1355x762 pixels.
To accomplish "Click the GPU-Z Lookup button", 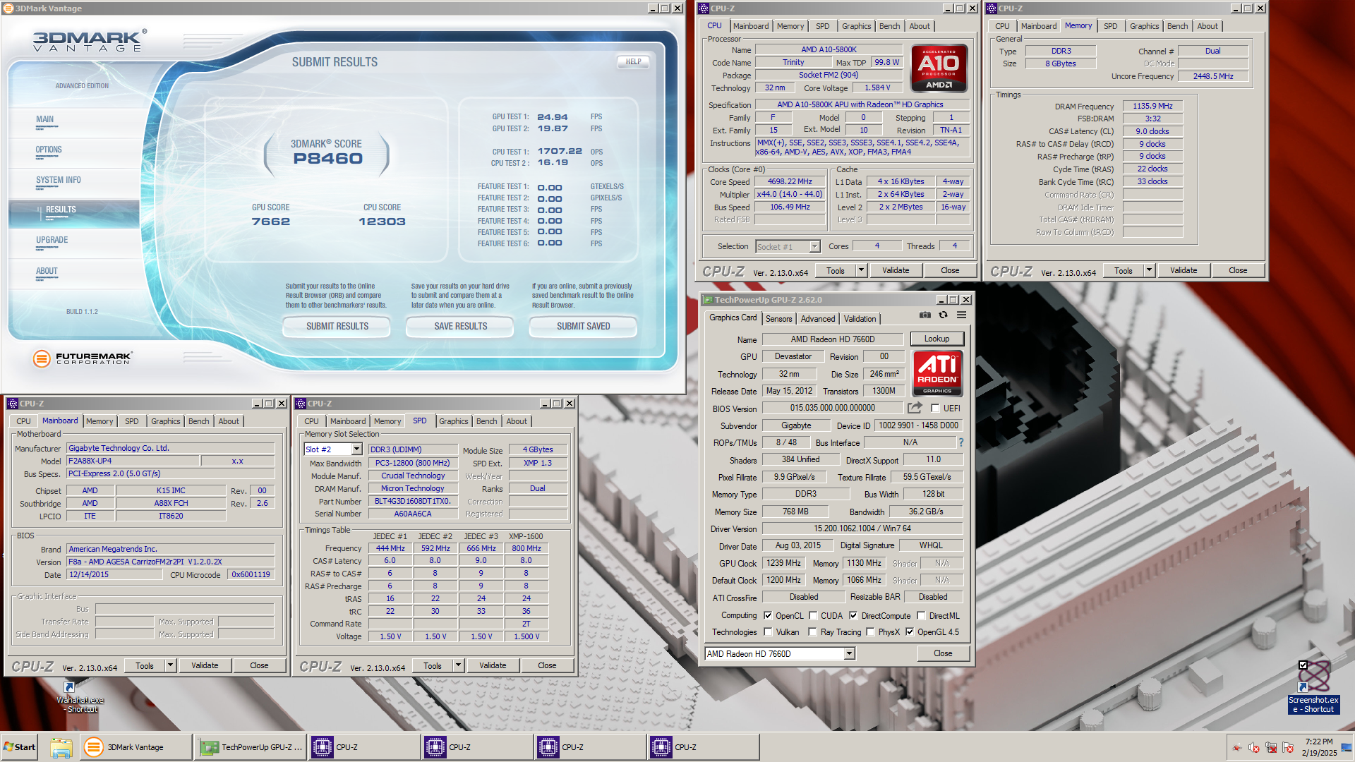I will pyautogui.click(x=937, y=339).
